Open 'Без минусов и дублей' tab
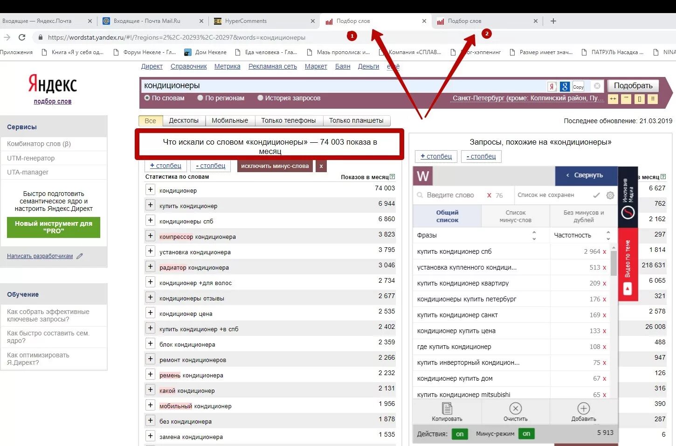The width and height of the screenshot is (676, 446). click(584, 216)
